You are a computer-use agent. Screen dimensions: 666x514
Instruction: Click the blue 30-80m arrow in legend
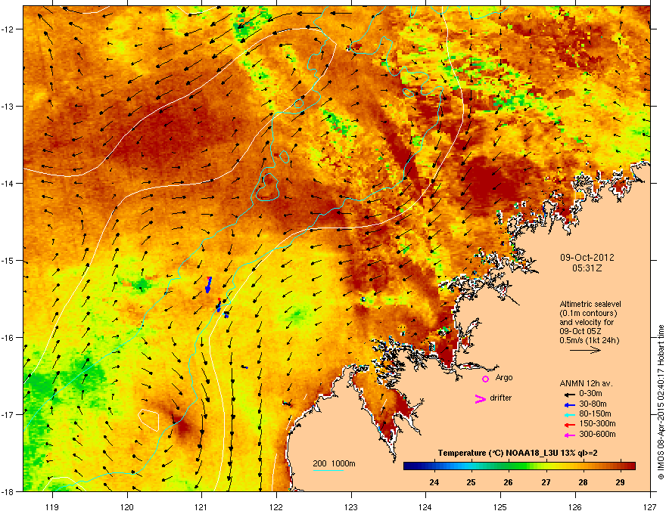[x=570, y=405]
